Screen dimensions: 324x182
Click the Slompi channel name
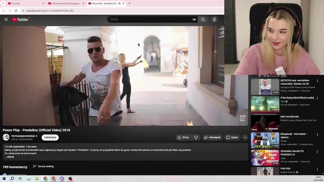click(x=283, y=141)
